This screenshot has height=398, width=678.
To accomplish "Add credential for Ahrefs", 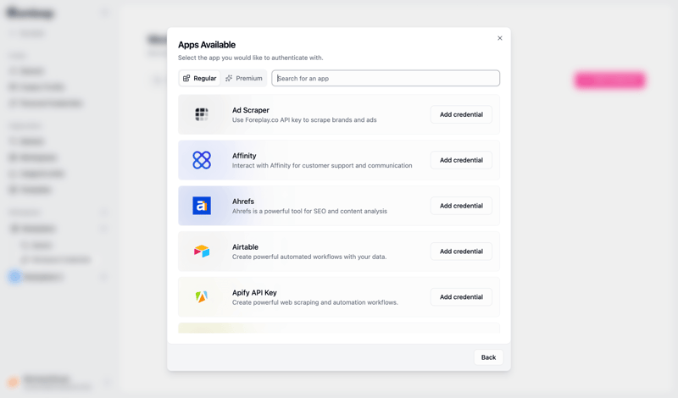I will (x=461, y=206).
